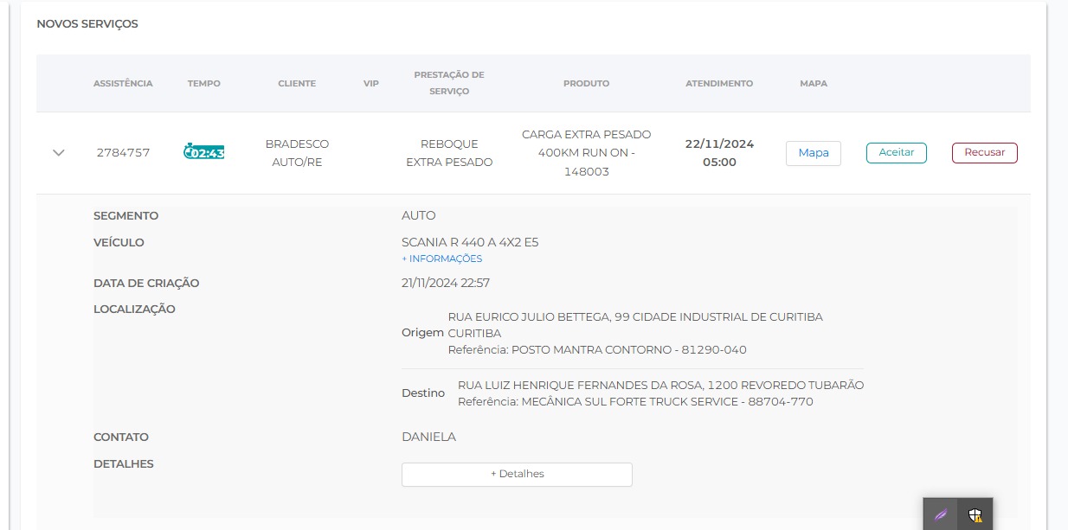Screen dimensions: 1068x530
Task: Accept the service with Aceitar button
Action: tap(897, 152)
